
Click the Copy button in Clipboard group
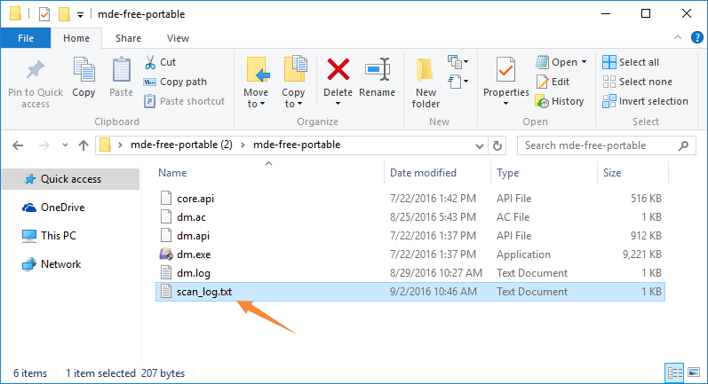tap(84, 76)
